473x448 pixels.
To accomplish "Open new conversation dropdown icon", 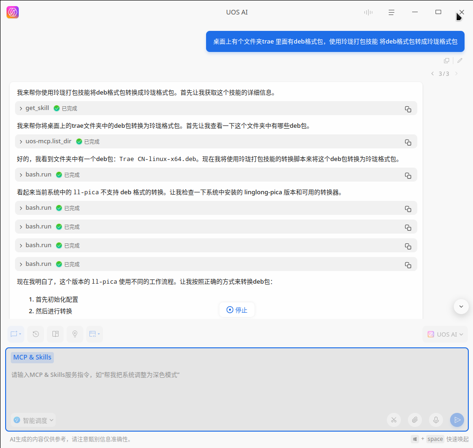I will 15,334.
